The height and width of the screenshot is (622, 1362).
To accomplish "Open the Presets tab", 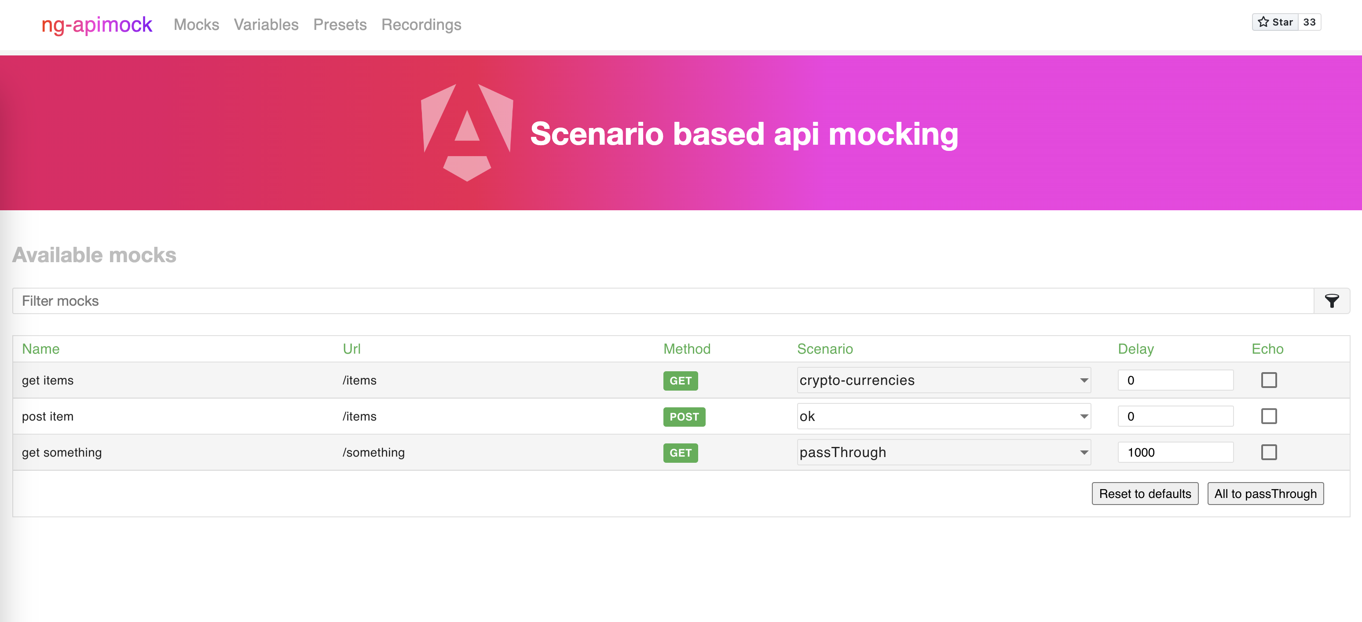I will coord(340,24).
